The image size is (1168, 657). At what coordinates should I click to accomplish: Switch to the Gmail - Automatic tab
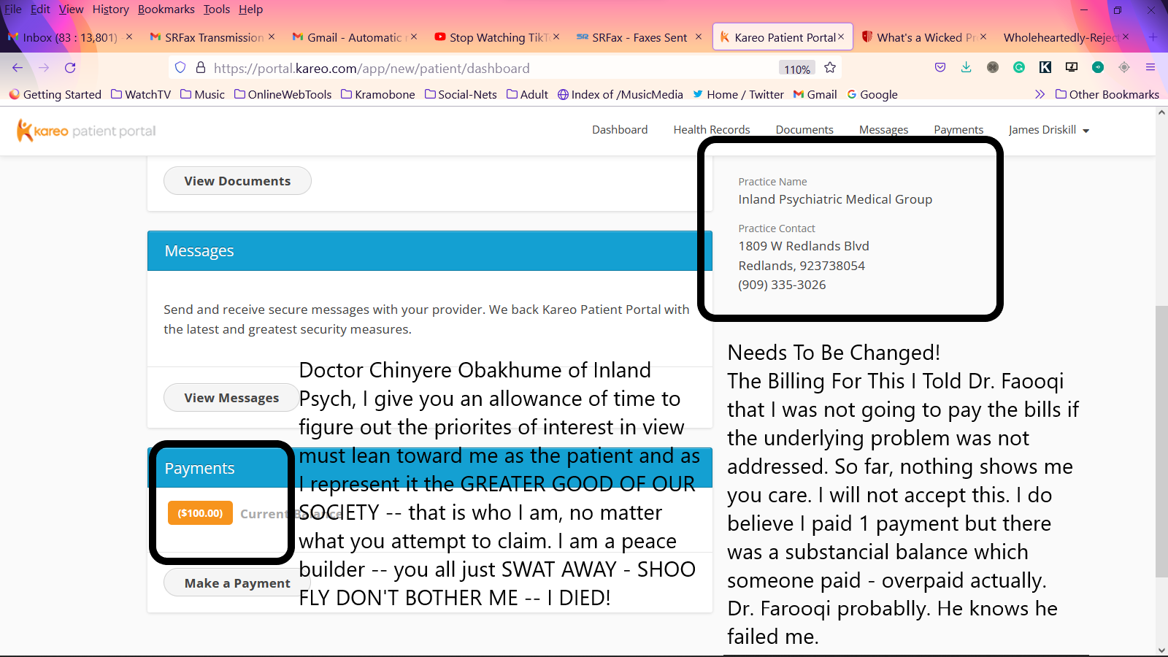click(353, 36)
